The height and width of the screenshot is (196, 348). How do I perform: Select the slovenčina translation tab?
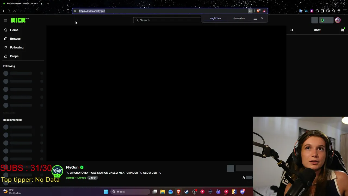click(239, 18)
